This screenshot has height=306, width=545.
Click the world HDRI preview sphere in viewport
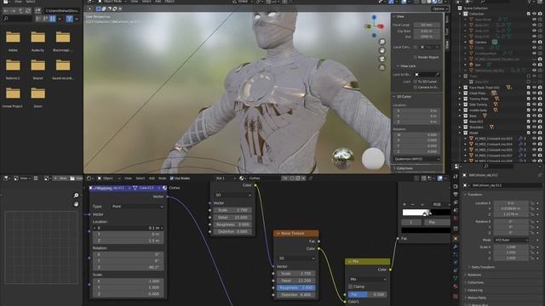tap(343, 158)
